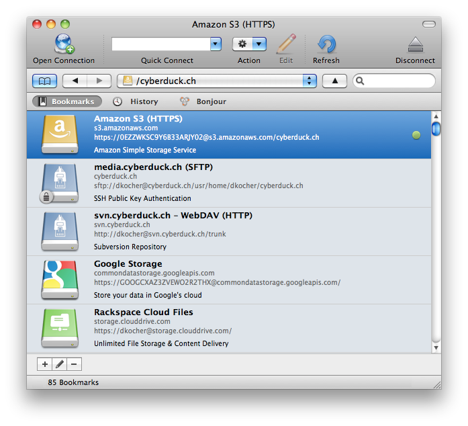Viewport: 468px width, 426px height.
Task: Click the Disconnect eject icon
Action: click(415, 45)
